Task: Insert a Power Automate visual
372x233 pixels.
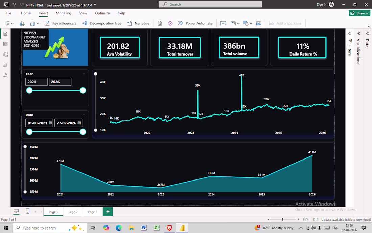Action: tap(195, 23)
